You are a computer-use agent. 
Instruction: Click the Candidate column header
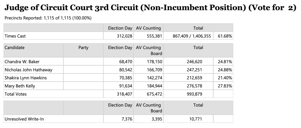tap(15, 47)
